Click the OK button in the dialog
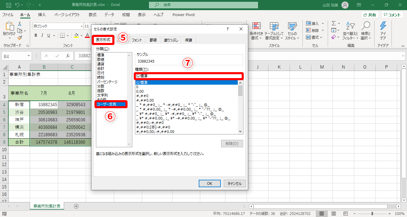This screenshot has height=217, width=407. pos(209,184)
